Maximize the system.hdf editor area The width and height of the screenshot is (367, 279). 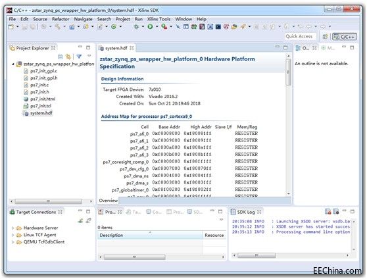285,47
